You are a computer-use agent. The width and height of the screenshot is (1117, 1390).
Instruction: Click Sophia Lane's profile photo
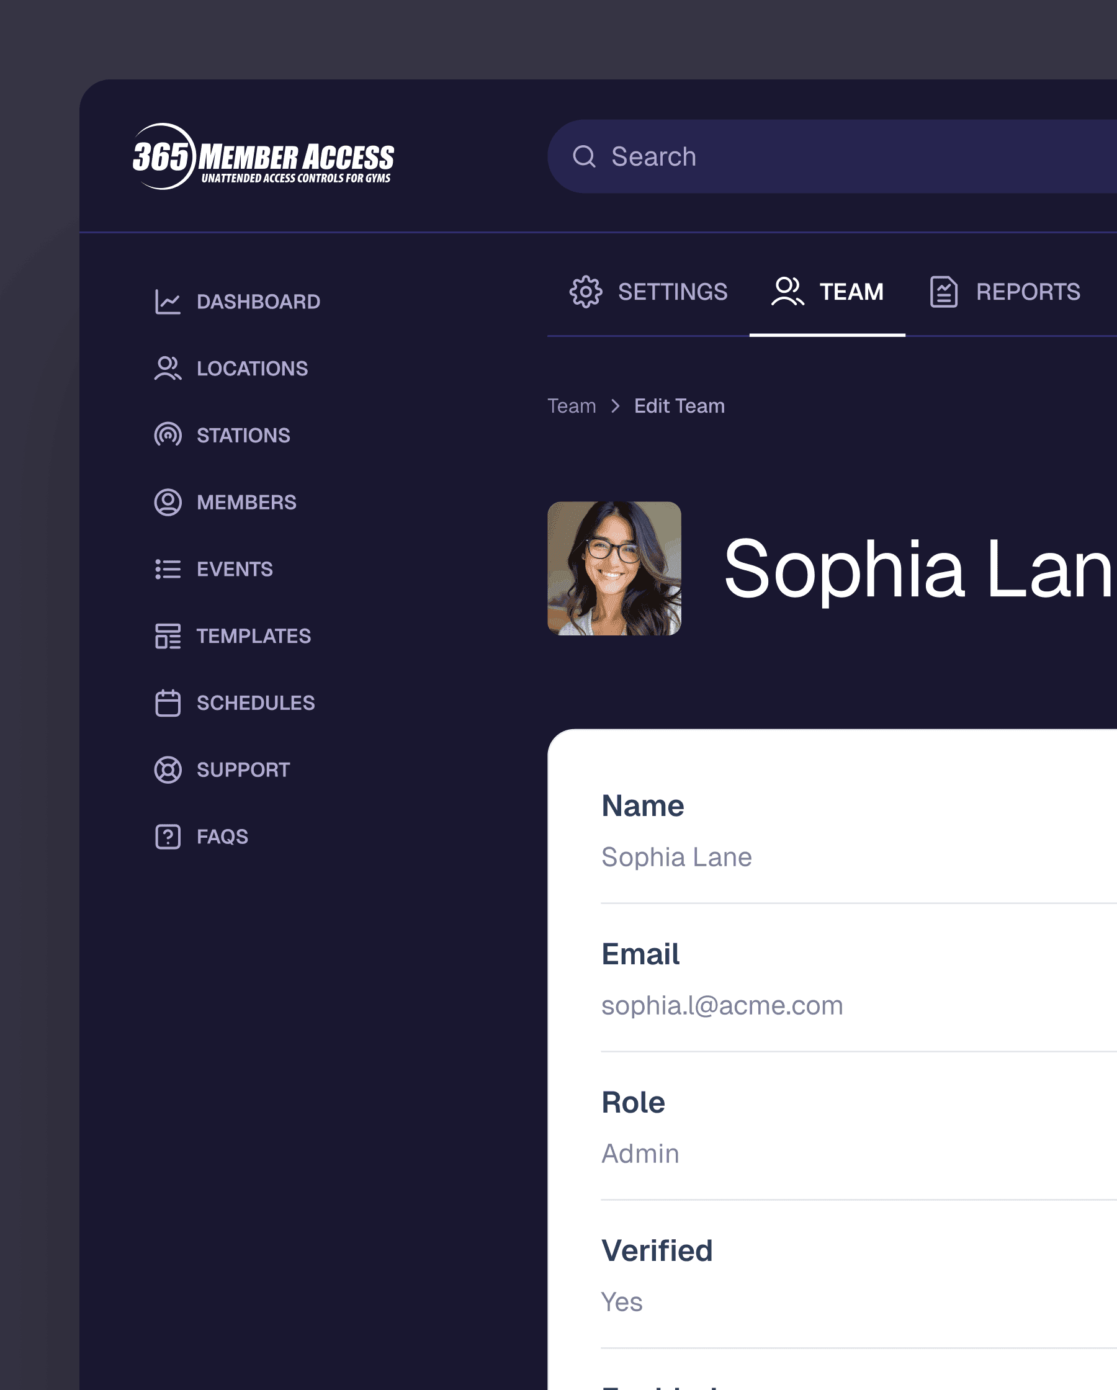(x=614, y=568)
